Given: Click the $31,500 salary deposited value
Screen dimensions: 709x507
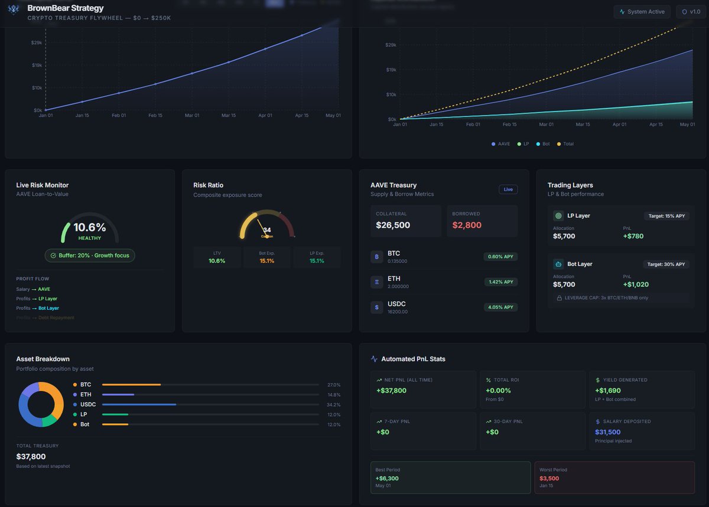Looking at the screenshot, I should point(608,432).
